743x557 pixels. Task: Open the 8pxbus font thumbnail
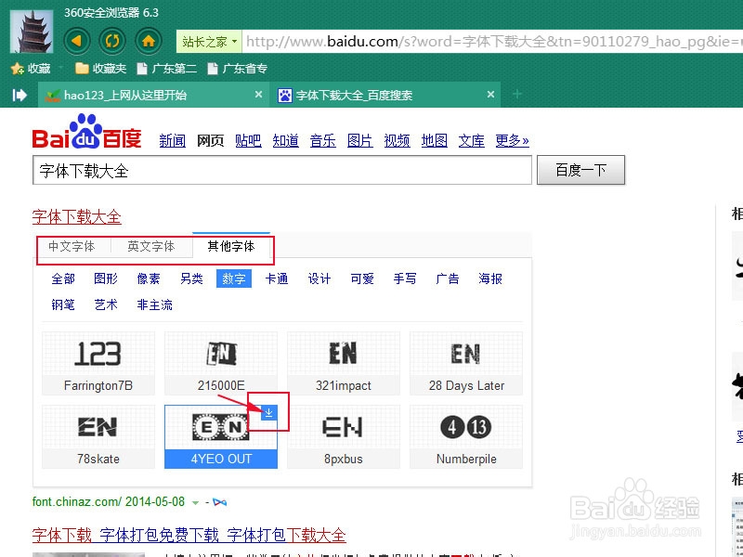point(344,436)
